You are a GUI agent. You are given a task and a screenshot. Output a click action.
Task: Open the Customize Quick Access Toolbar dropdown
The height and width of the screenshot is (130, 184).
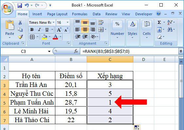pyautogui.click(x=50, y=5)
